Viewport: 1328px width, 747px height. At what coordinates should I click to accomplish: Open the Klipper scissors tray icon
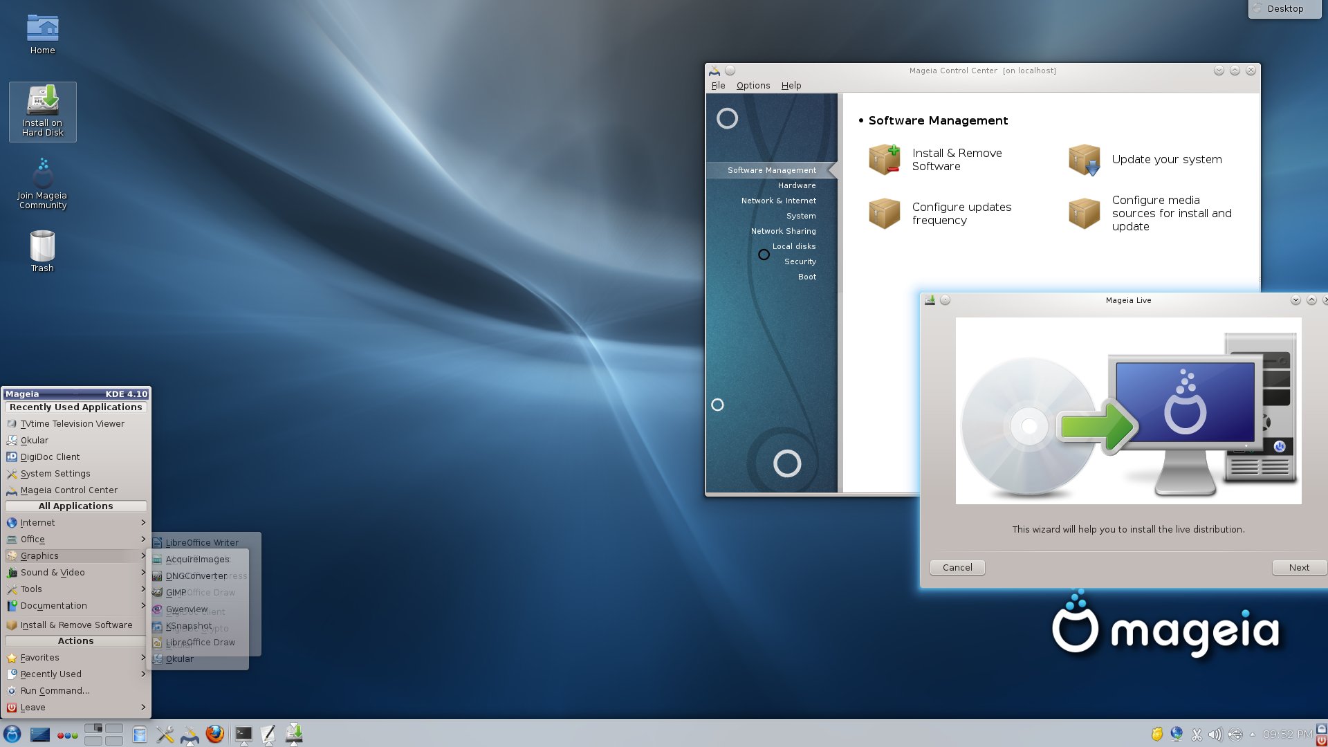(1197, 735)
